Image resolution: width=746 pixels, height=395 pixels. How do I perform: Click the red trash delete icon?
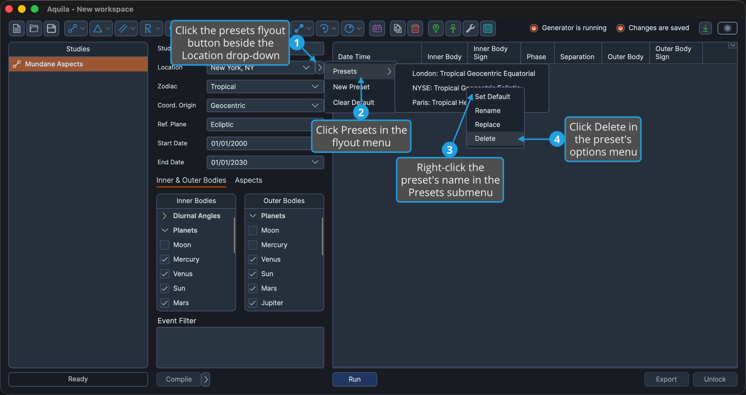415,28
